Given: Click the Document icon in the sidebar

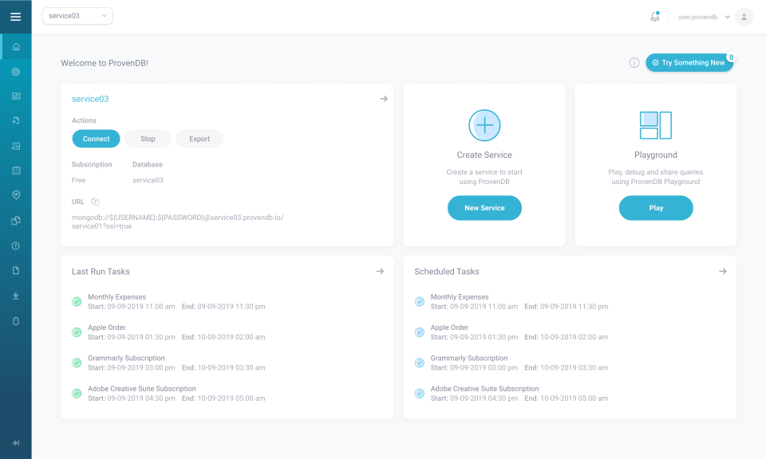Looking at the screenshot, I should coord(16,270).
